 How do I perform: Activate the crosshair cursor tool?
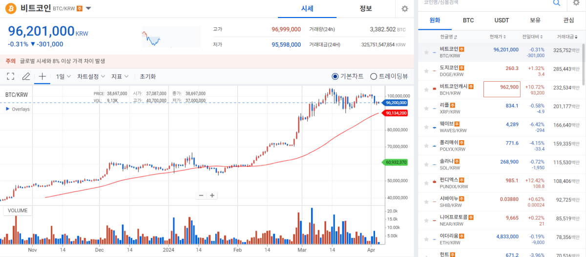[42, 76]
